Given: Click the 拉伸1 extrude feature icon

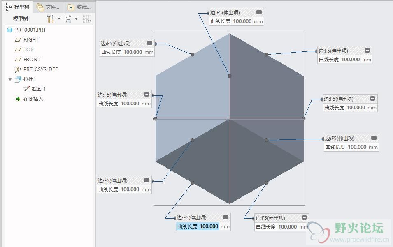Looking at the screenshot, I should (x=18, y=79).
